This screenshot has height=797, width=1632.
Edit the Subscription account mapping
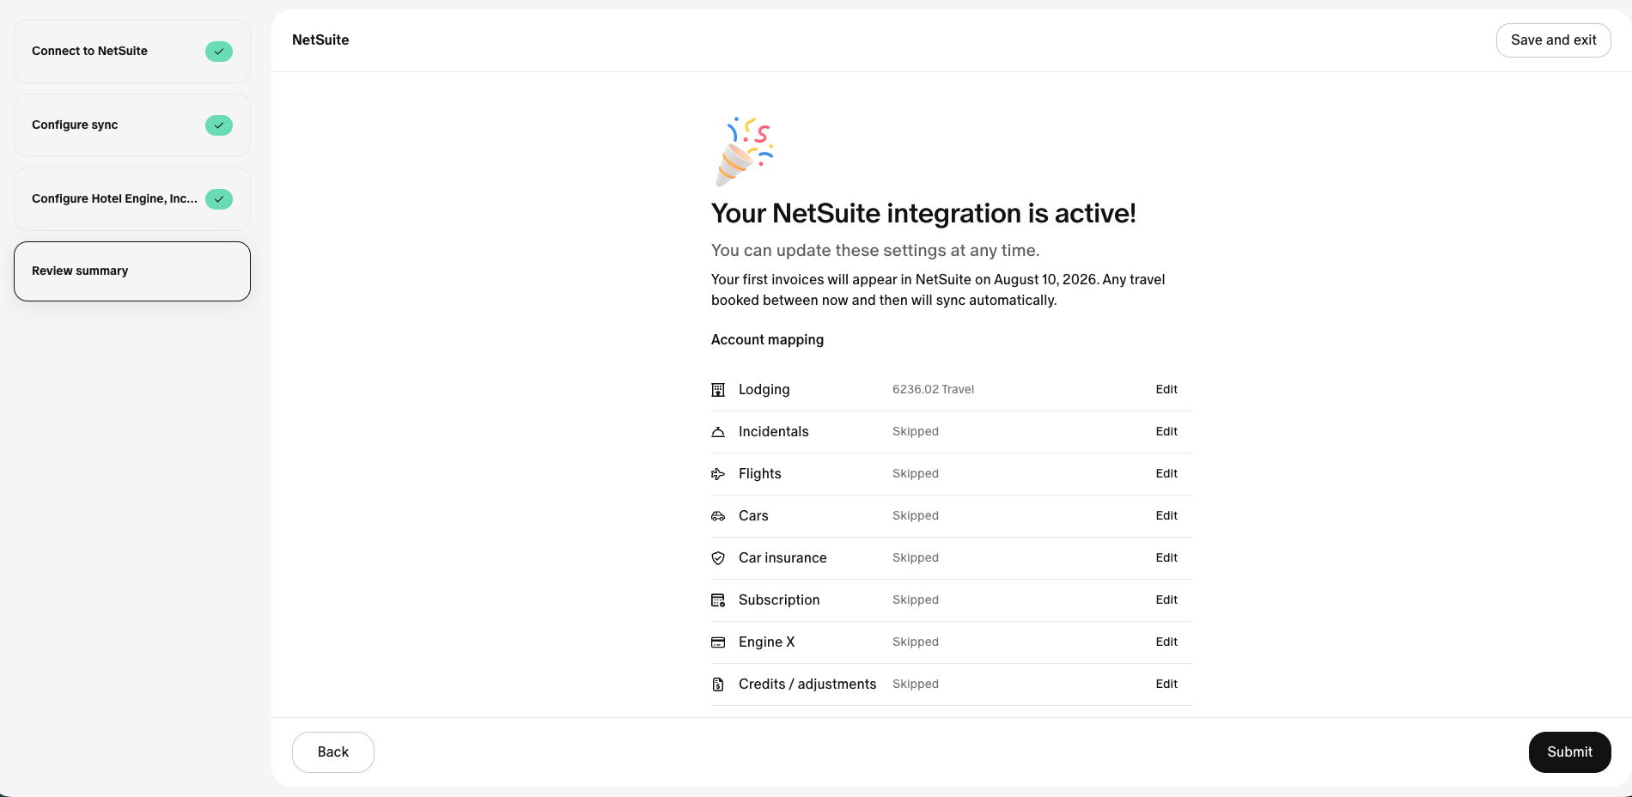pyautogui.click(x=1166, y=599)
